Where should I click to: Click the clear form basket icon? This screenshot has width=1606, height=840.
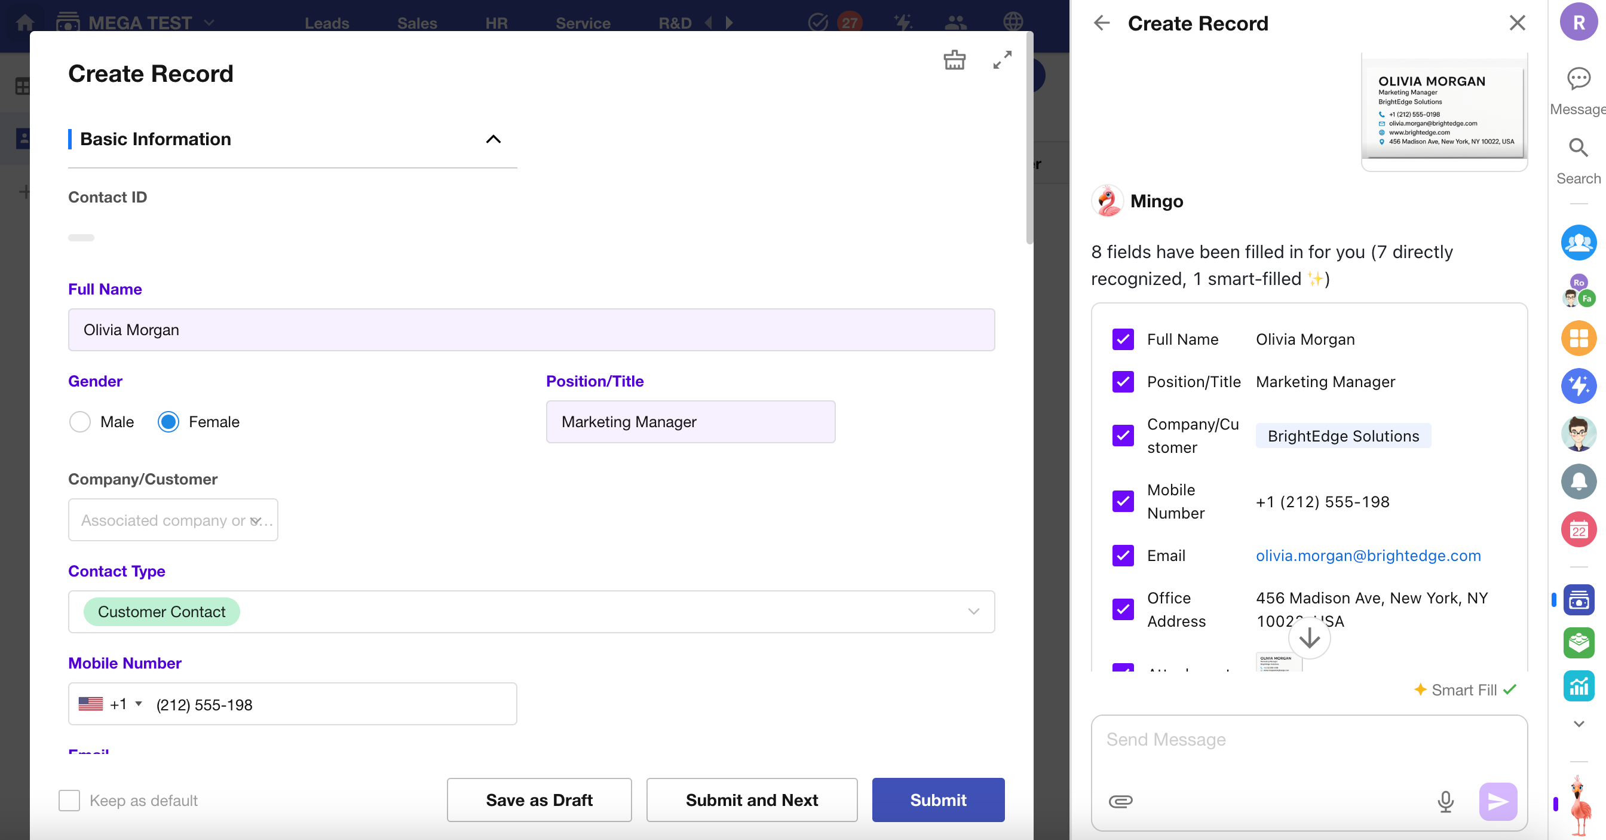[954, 60]
